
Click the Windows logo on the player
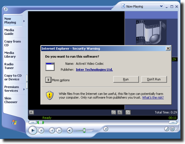(x=14, y=122)
